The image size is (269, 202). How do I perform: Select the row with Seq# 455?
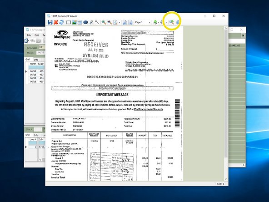point(36,71)
